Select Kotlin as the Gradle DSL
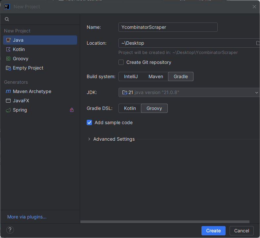The width and height of the screenshot is (260, 238). tap(130, 108)
